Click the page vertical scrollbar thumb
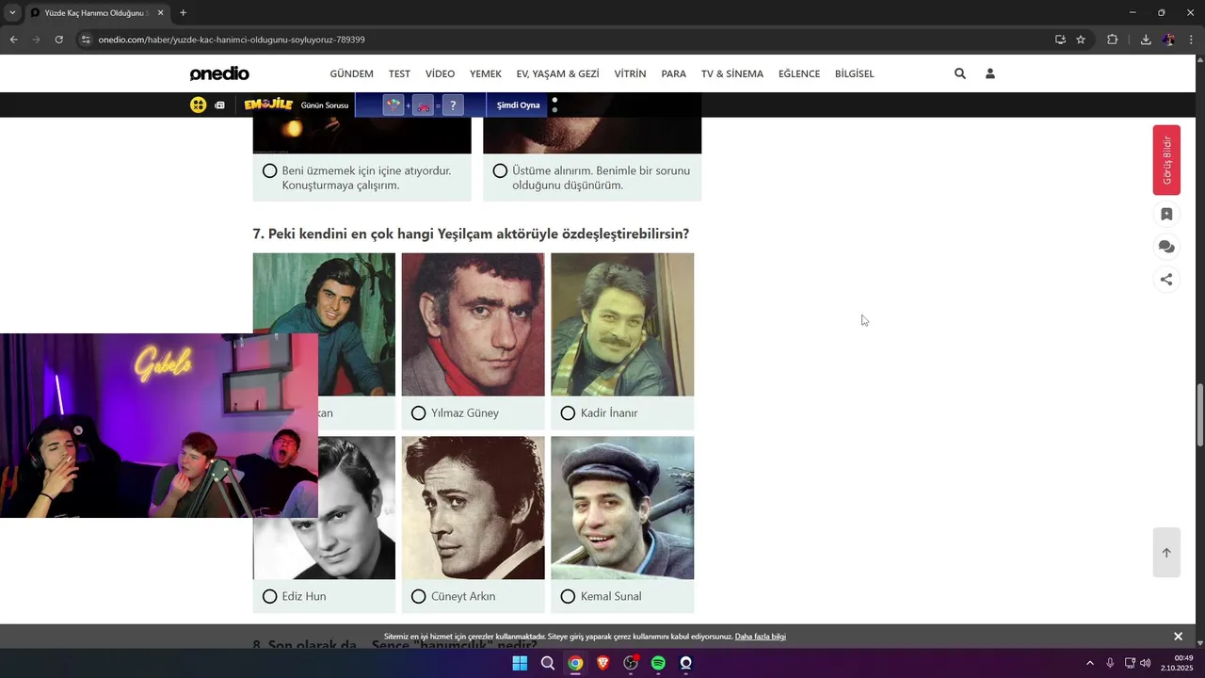The image size is (1205, 678). pos(1199,415)
